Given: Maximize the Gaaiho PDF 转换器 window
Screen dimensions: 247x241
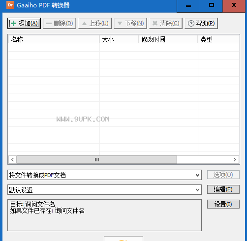Looking at the screenshot, I should (212, 6).
